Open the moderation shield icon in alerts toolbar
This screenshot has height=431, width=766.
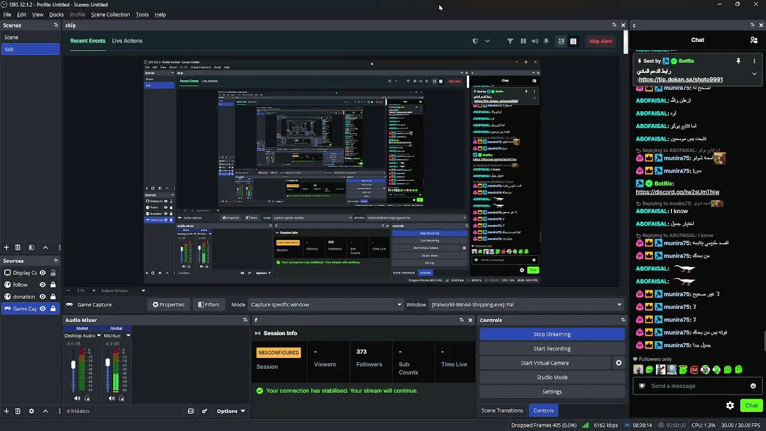[x=475, y=41]
